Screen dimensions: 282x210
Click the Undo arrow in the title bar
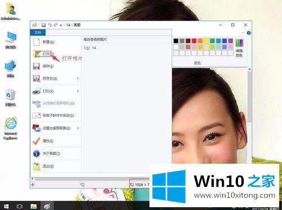pyautogui.click(x=50, y=25)
